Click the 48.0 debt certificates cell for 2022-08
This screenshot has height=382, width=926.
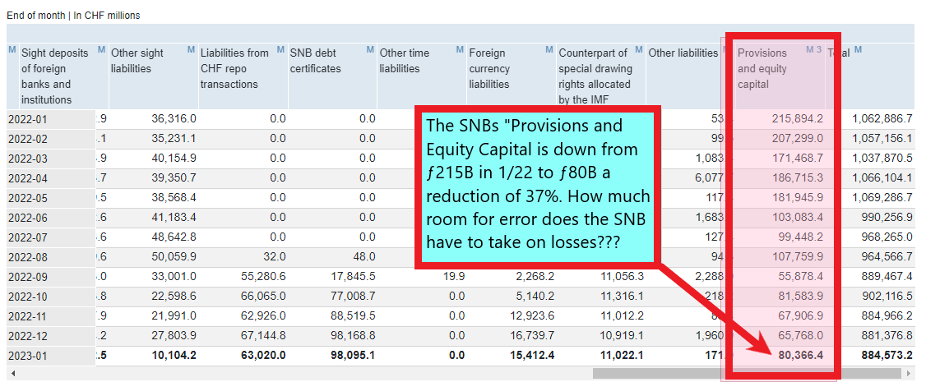(365, 257)
